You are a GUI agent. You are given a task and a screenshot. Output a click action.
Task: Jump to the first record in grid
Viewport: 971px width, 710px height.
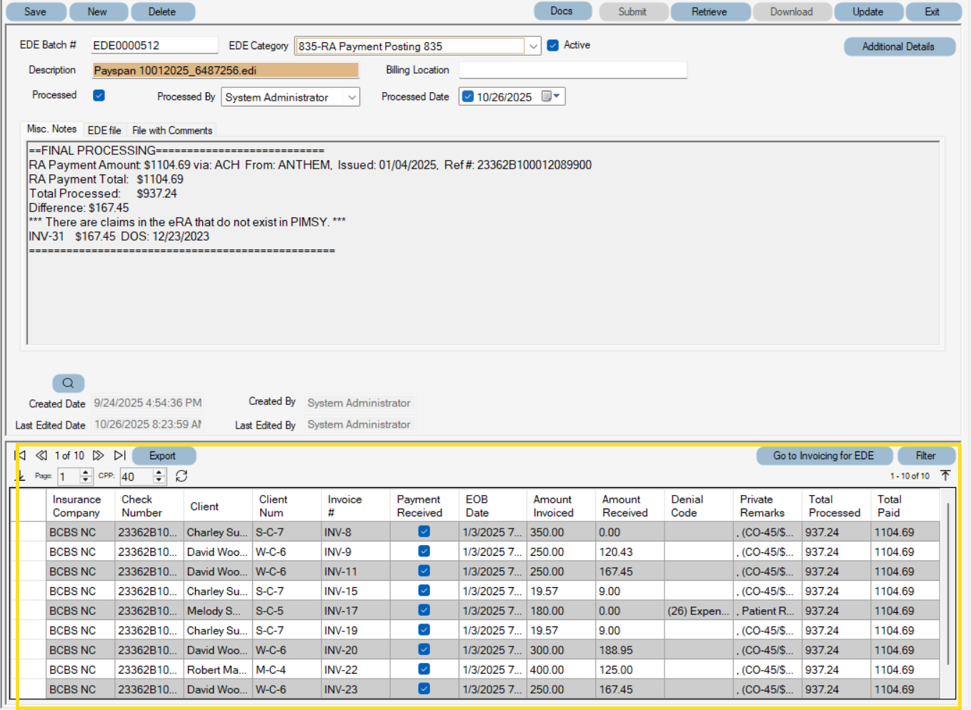[20, 455]
